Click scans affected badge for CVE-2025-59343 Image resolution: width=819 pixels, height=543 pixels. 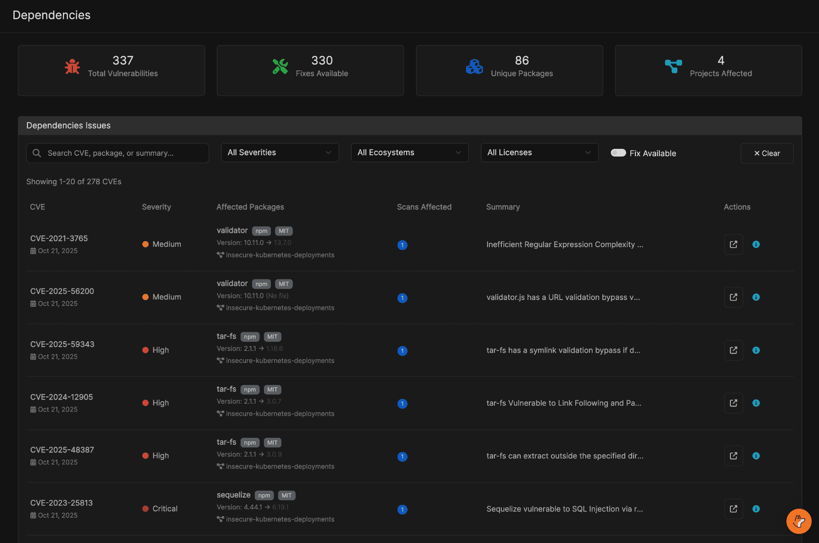tap(402, 351)
